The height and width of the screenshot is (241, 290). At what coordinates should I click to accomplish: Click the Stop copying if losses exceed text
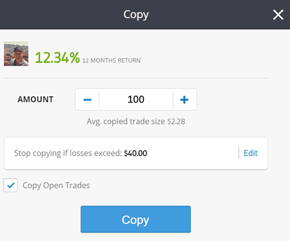[68, 153]
